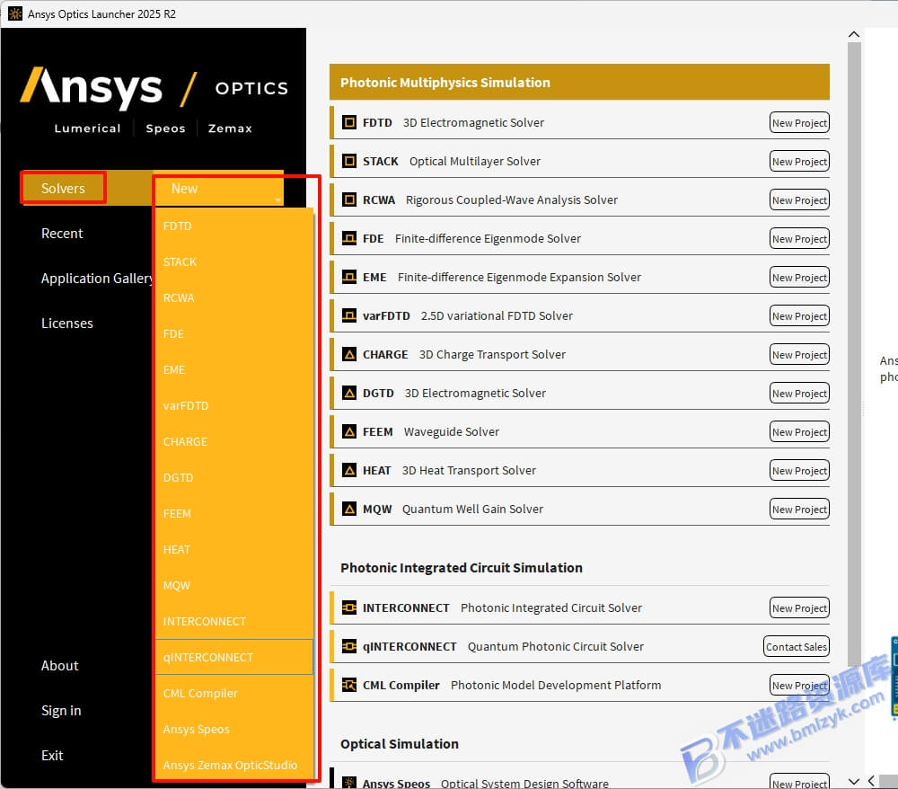Choose MQW from the New menu

pyautogui.click(x=234, y=586)
